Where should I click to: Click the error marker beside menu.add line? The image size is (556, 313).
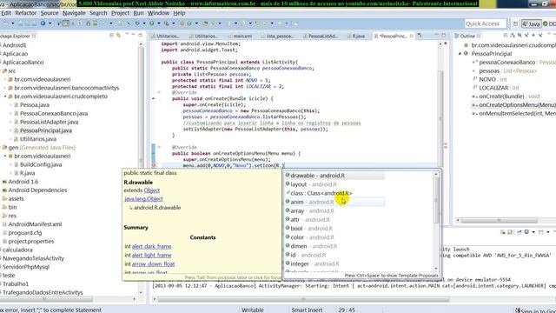click(x=154, y=165)
